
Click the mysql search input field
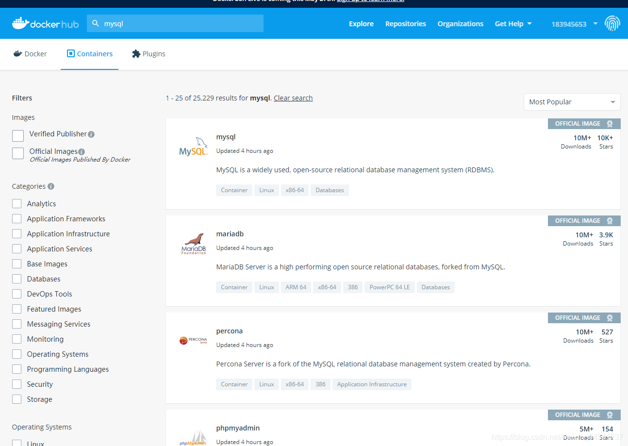point(175,23)
